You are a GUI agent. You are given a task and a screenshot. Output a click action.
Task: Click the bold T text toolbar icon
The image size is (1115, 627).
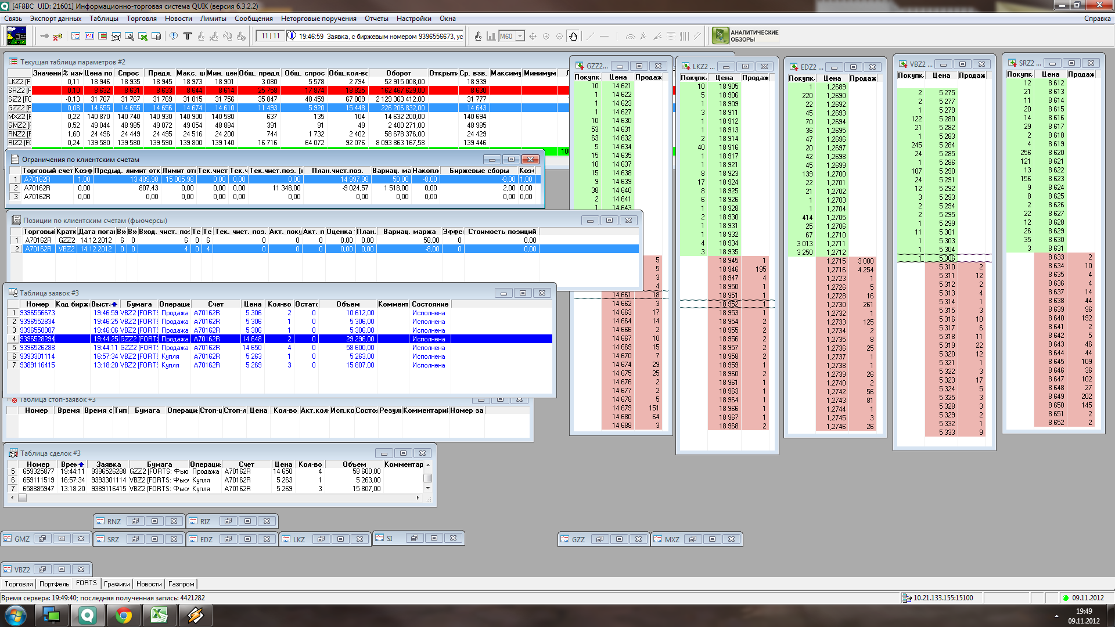pos(187,36)
